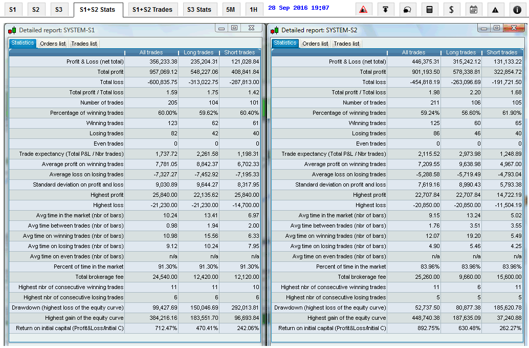Viewport: 529px width, 348px height.
Task: Open Trades list in SYSTEM-S2 report
Action: tap(346, 44)
